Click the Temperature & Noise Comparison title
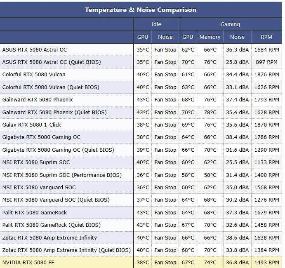Viewport: 285px width, 268px height. pos(141,10)
